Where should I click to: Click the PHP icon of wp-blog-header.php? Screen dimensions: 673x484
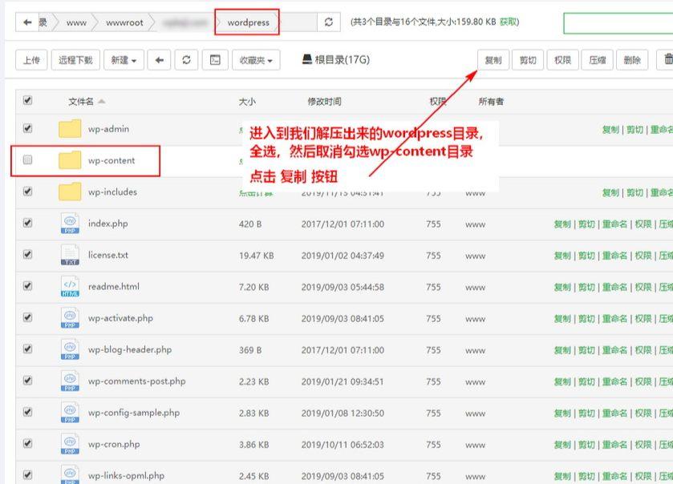click(70, 350)
